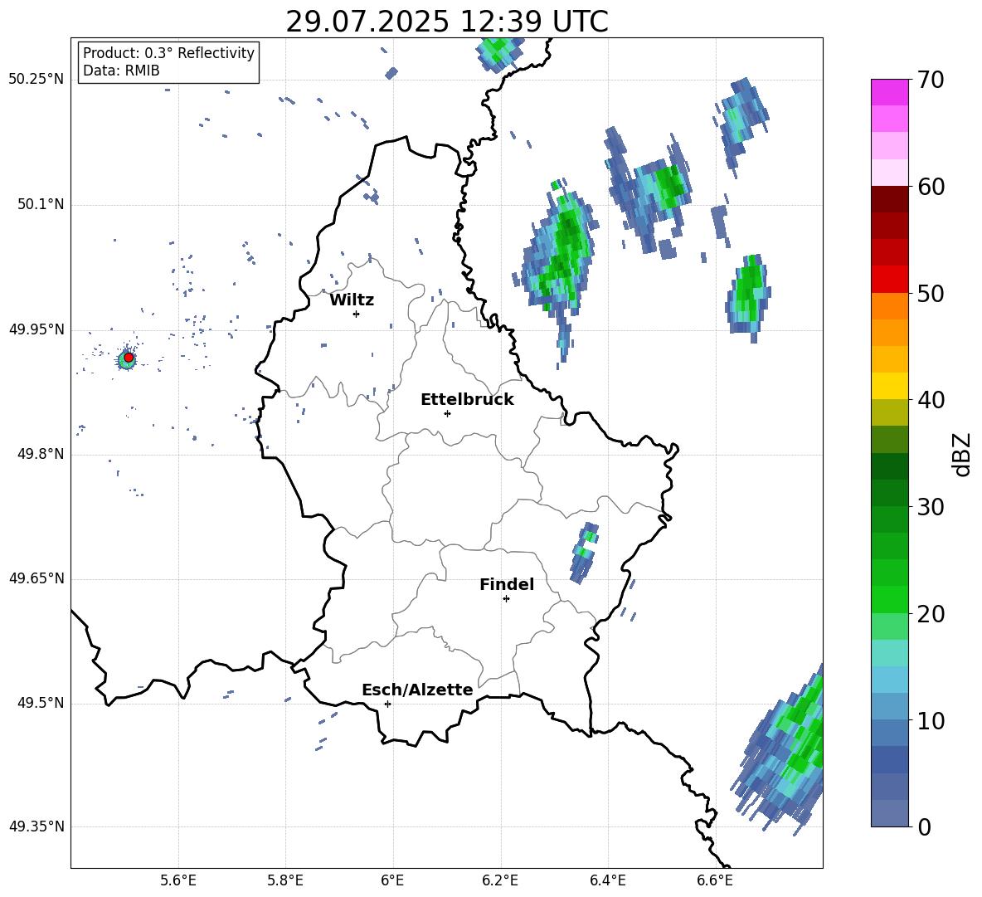The width and height of the screenshot is (982, 897).
Task: Click the yellow colorbar segment above 40
Action: 889,386
